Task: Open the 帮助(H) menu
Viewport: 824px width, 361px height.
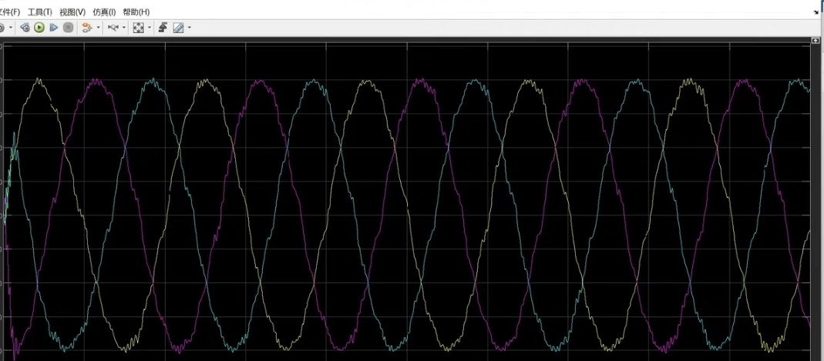Action: 136,12
